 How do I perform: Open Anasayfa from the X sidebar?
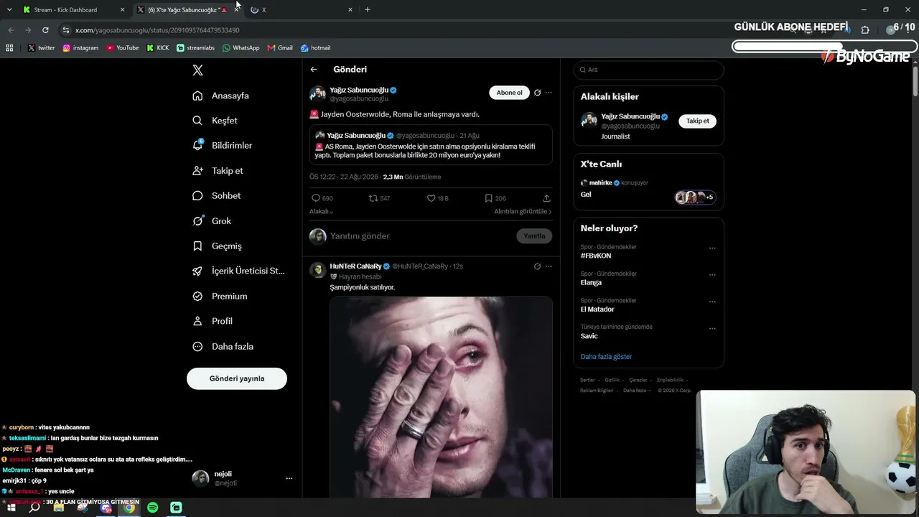[220, 96]
